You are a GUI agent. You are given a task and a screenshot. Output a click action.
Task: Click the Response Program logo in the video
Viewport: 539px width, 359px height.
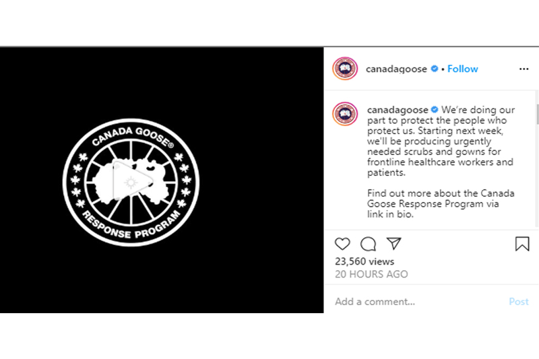[x=131, y=182]
